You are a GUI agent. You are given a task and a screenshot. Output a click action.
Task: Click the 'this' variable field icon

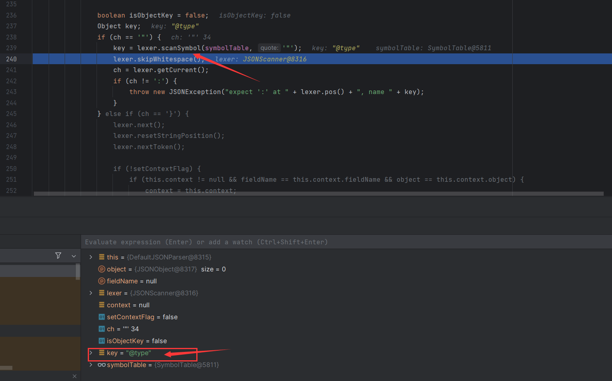click(x=102, y=257)
